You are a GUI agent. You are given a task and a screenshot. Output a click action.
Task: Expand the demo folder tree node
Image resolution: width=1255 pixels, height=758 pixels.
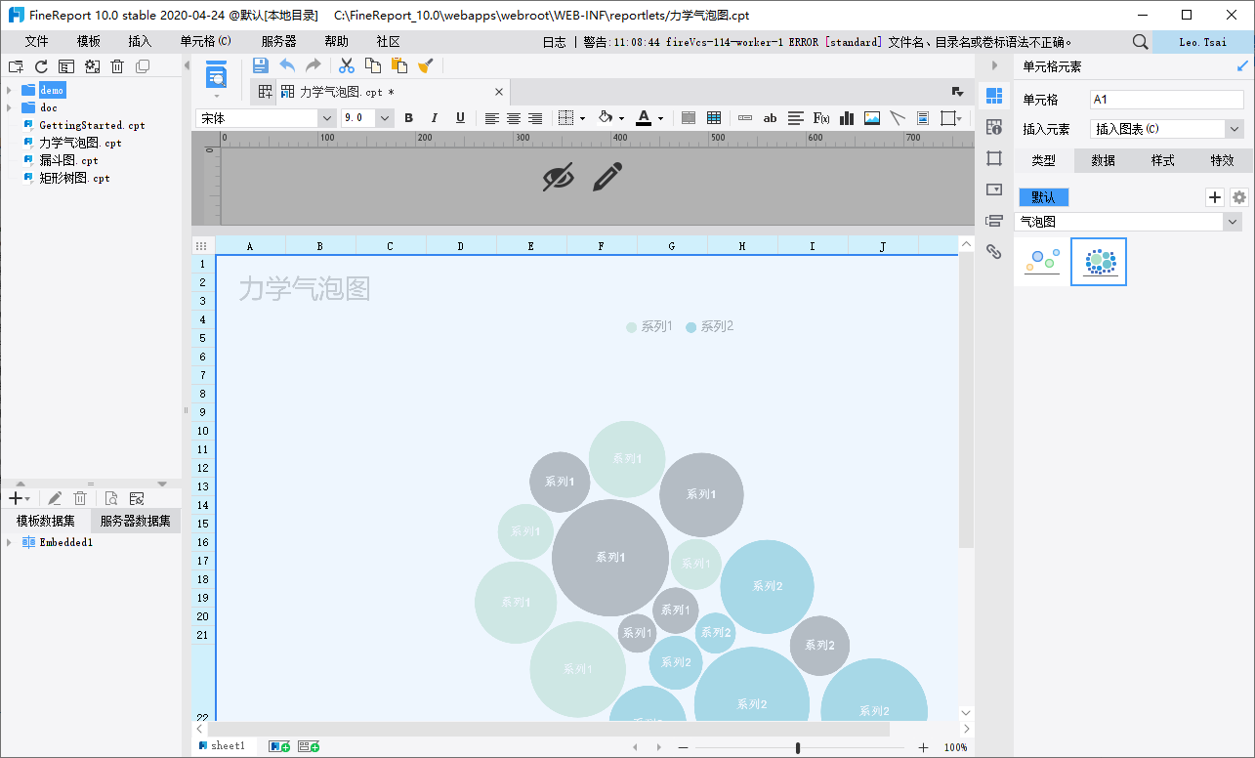click(x=9, y=90)
